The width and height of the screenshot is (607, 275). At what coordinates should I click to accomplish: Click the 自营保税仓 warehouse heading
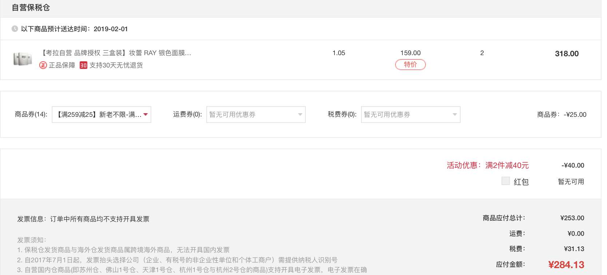(31, 8)
